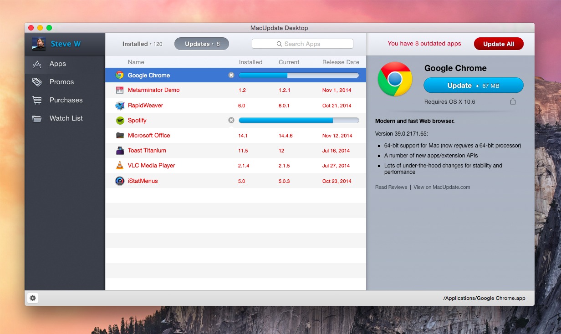561x334 pixels.
Task: Select the Microsoft Office row
Action: point(182,135)
